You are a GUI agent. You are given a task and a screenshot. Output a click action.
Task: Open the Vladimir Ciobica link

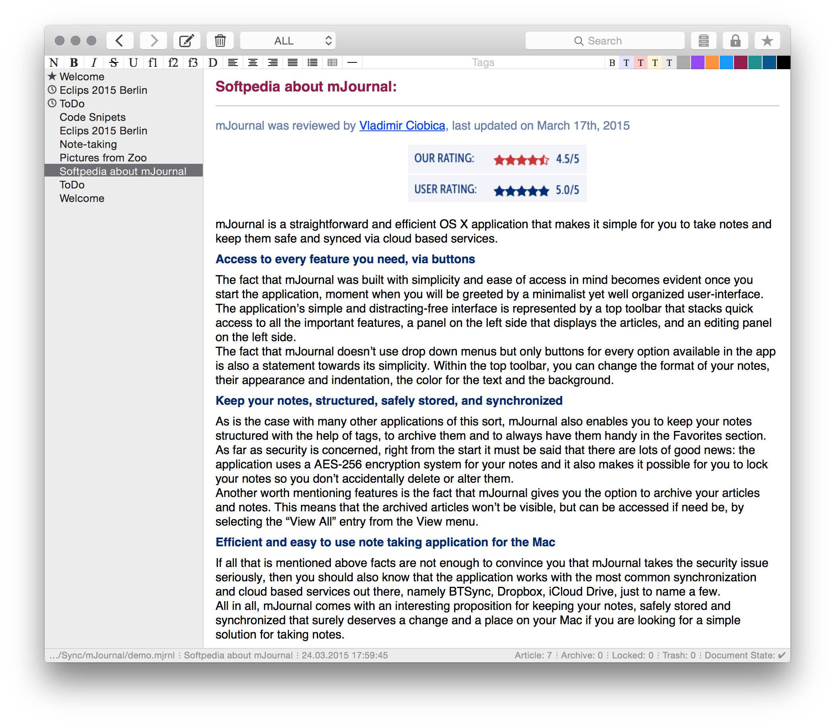click(402, 126)
